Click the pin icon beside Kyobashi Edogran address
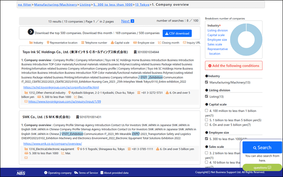 click(69, 93)
